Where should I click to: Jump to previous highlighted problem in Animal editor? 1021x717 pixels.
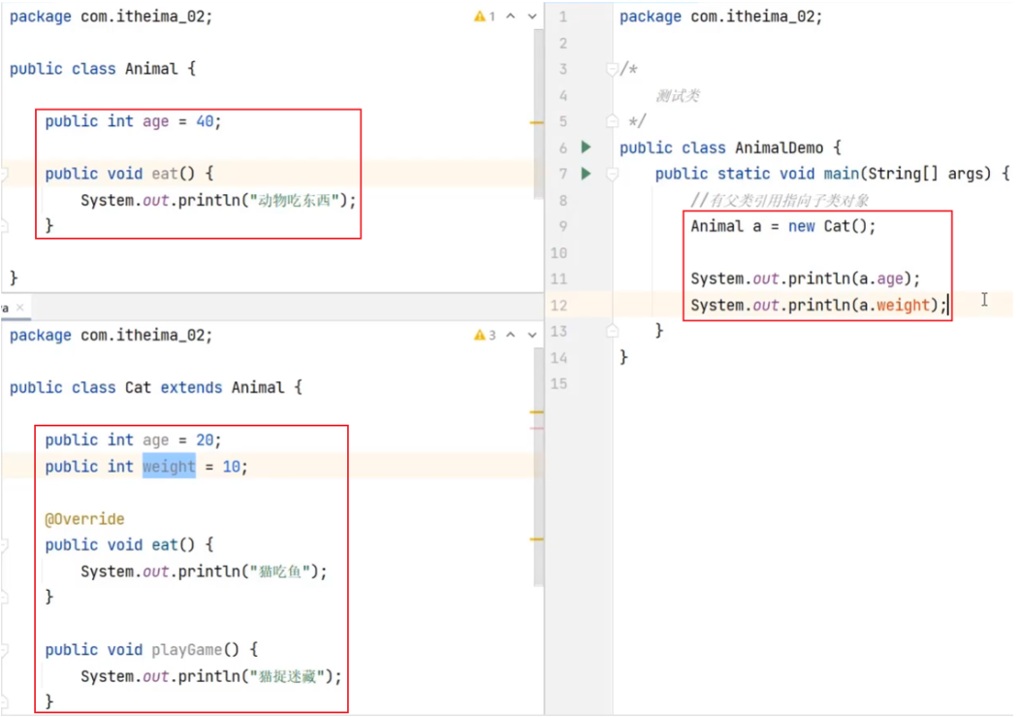click(511, 16)
